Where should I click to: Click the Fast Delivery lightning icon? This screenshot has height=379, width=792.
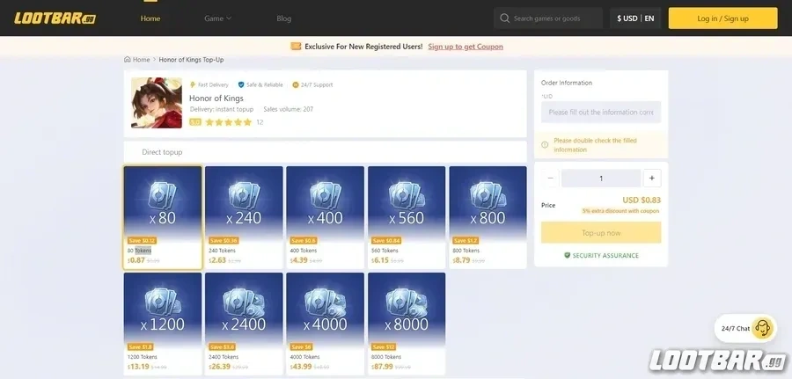tap(193, 84)
